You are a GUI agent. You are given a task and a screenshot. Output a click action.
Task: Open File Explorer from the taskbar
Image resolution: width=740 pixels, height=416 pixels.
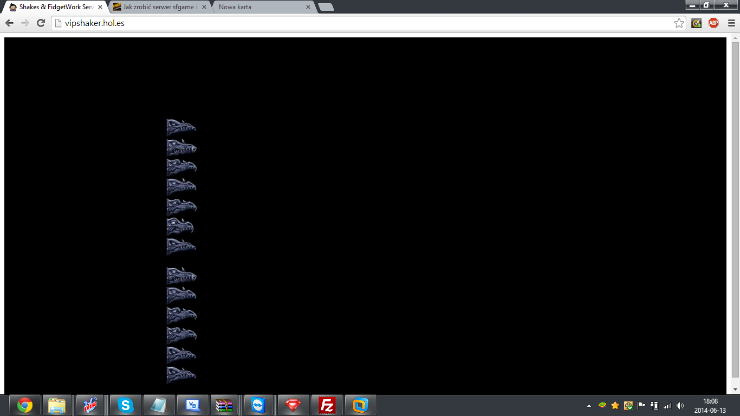coord(57,405)
